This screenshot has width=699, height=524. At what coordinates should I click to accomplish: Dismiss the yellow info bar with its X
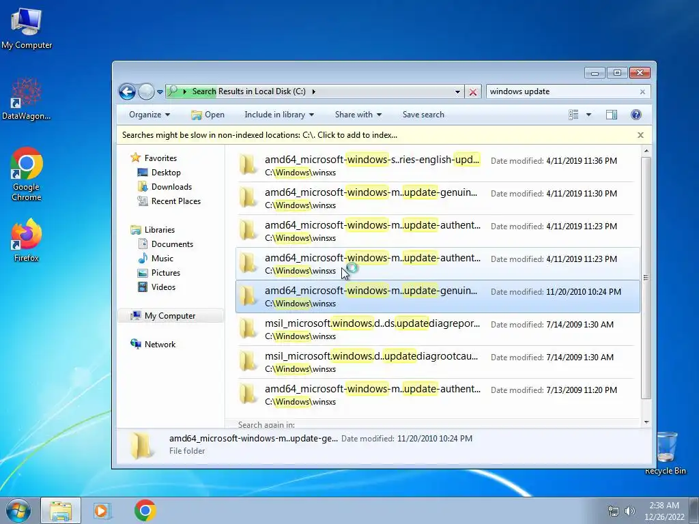[640, 135]
